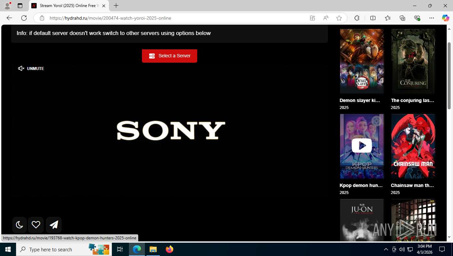The image size is (453, 256).
Task: Click page scrollbar down arrow
Action: point(449,237)
